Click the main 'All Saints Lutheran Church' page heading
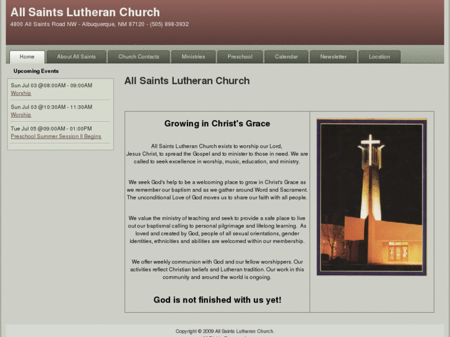 coord(187,81)
